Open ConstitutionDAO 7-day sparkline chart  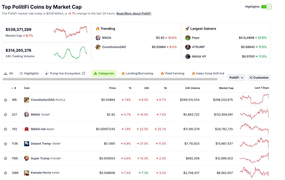click(254, 99)
